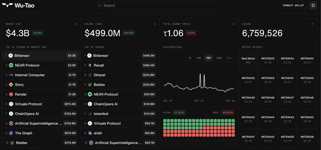Click the tokenbot token icon
Viewport: 321px width, 150px height.
[x=90, y=114]
